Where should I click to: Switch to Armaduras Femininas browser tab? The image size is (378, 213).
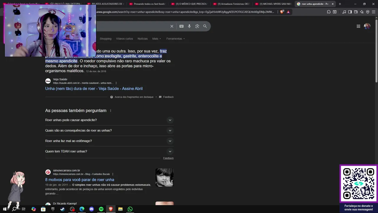231,4
